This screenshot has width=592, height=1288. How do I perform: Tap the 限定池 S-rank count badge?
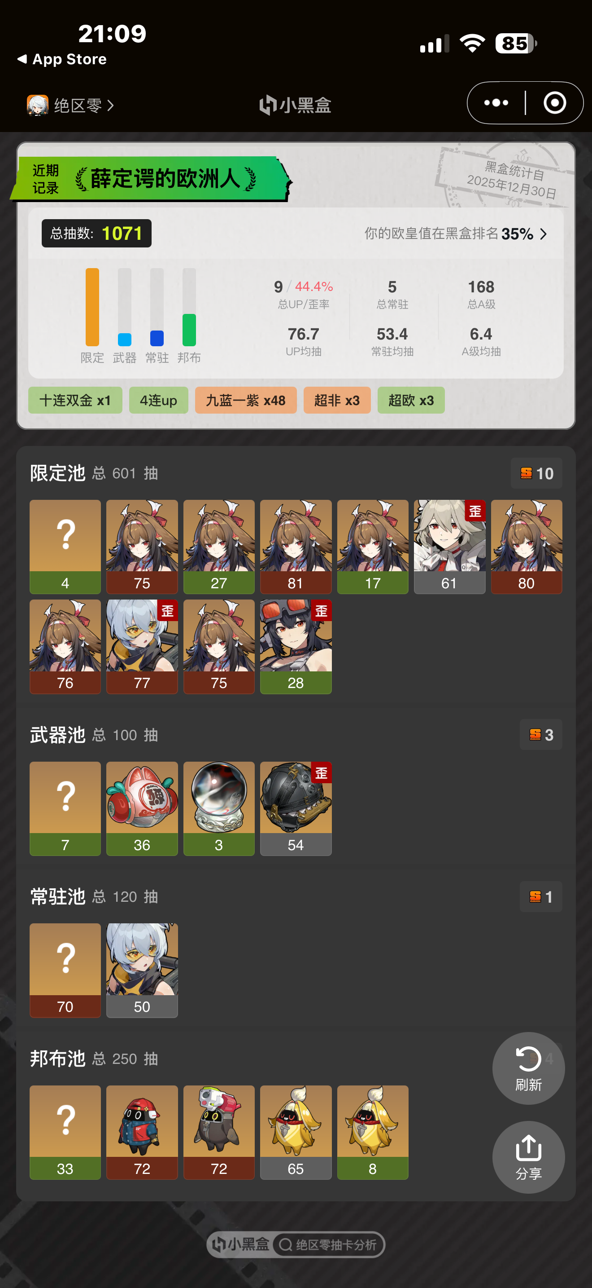[536, 473]
